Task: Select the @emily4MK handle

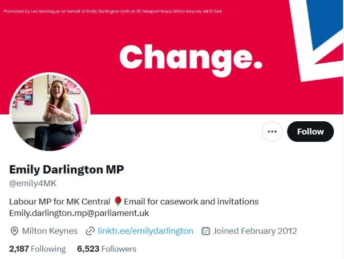Action: (33, 183)
